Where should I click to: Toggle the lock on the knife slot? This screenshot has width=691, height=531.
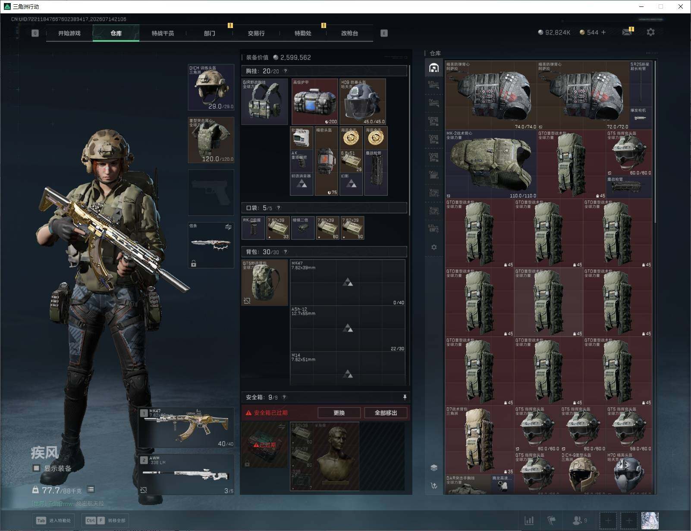[194, 263]
